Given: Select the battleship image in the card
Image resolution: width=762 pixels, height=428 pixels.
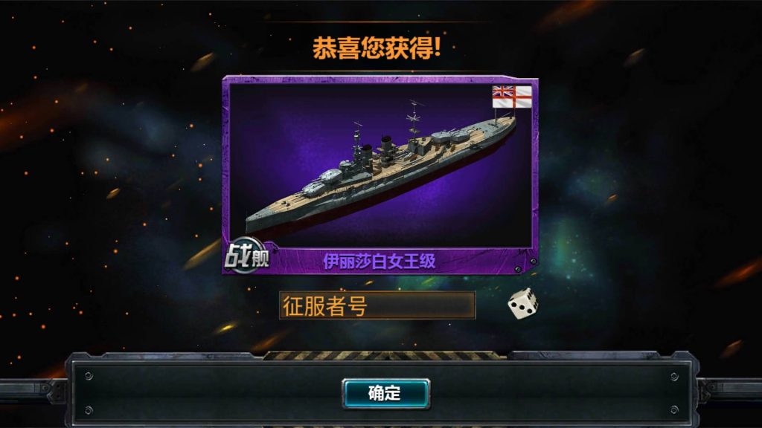Looking at the screenshot, I should point(380,165).
